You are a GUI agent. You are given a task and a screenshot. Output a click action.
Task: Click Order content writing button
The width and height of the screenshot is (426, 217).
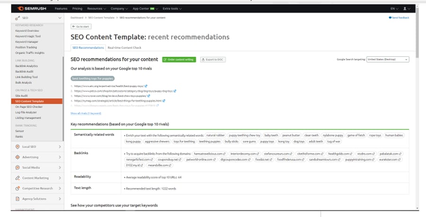pyautogui.click(x=179, y=60)
